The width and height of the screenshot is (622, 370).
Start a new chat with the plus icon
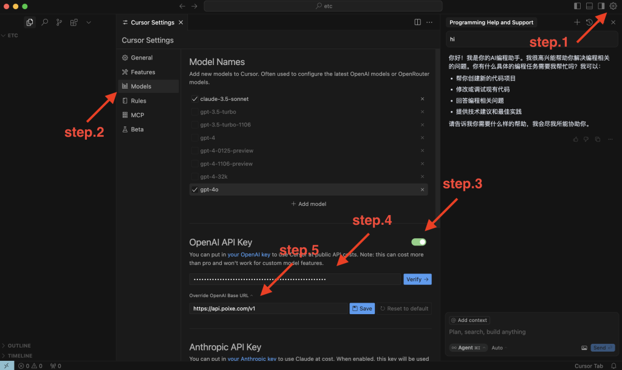[577, 22]
